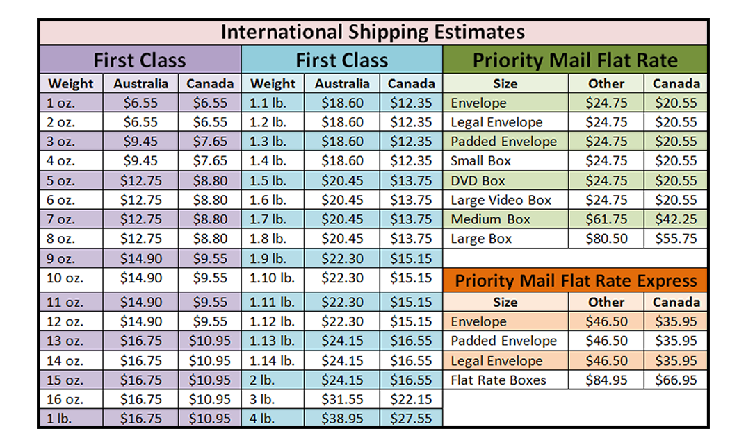Select the blue First Class header
746x447 pixels.
tap(341, 60)
